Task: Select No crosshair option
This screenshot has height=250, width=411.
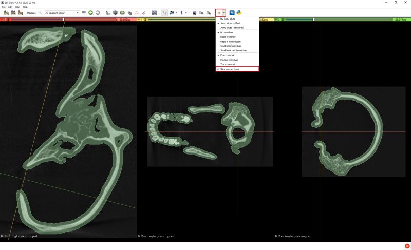Action: tap(237, 32)
